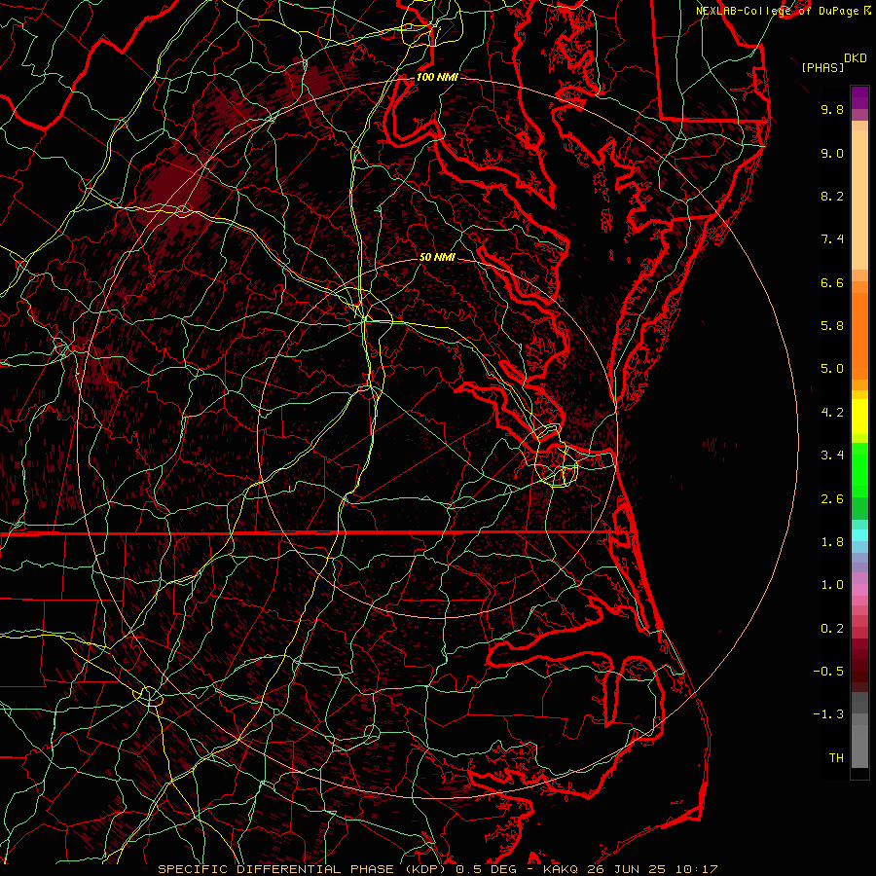Click the -0.5 value on the color scale
This screenshot has width=876, height=876.
click(828, 672)
